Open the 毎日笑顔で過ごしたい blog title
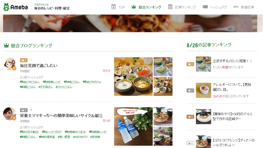This screenshot has height=148, width=263. 39,66
